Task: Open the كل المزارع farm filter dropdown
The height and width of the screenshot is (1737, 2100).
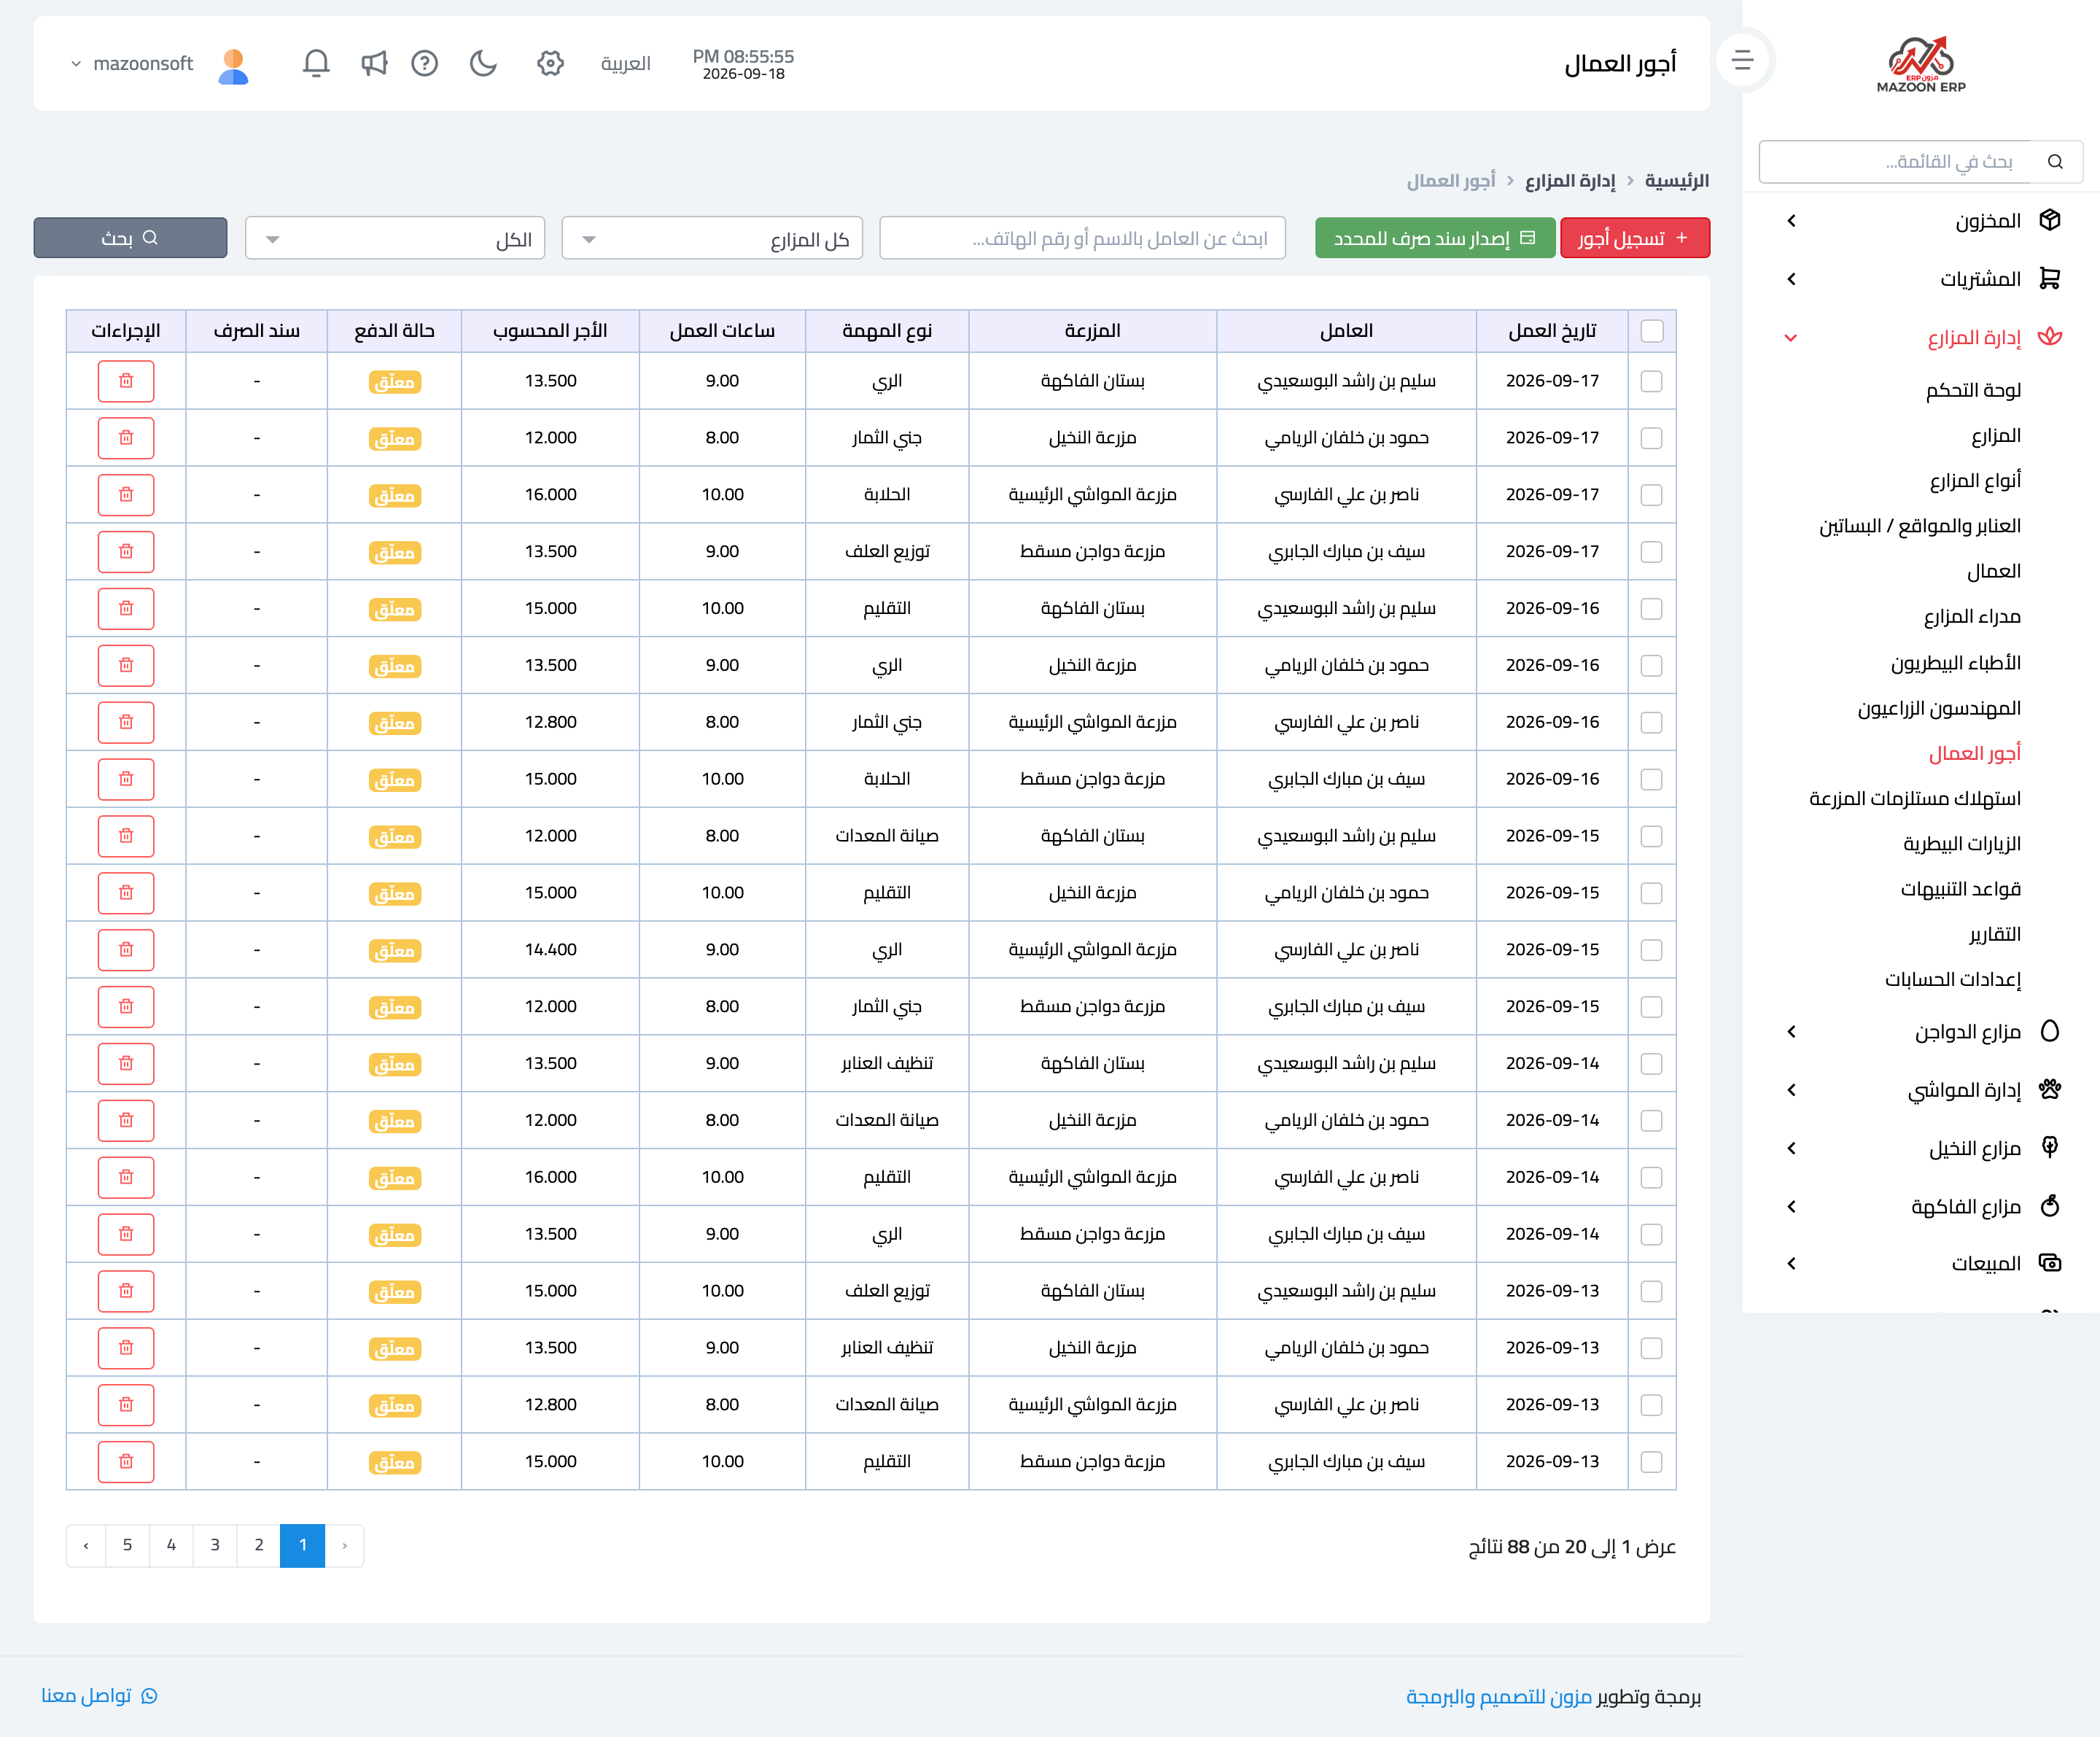Action: click(712, 239)
